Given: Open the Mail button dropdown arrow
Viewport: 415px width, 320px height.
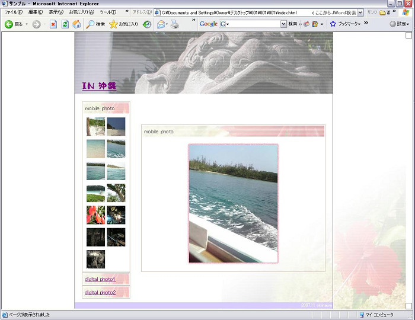Looking at the screenshot, I should pos(167,24).
